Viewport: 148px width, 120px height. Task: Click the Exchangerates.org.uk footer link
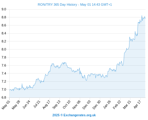tap(80, 115)
